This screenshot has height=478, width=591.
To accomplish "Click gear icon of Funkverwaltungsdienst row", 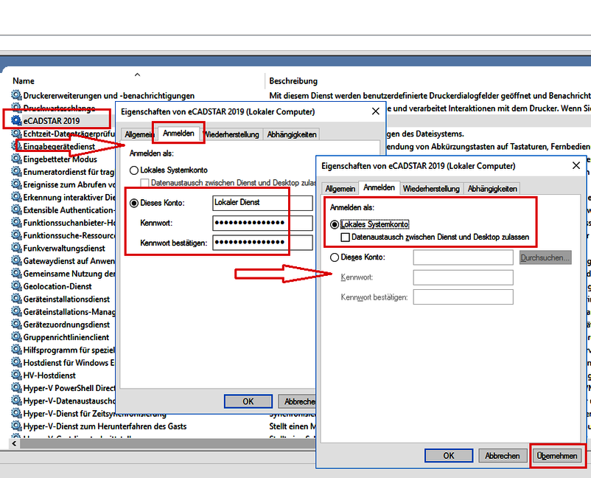I will 16,248.
